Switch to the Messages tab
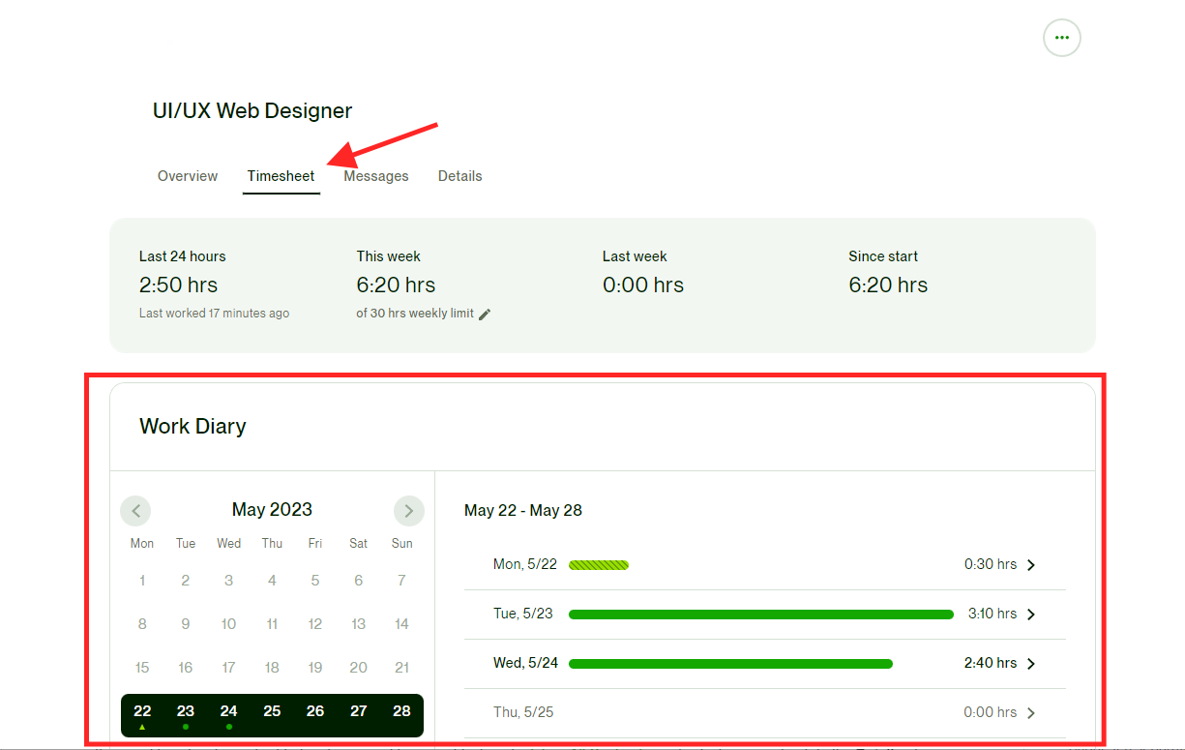 pyautogui.click(x=376, y=176)
